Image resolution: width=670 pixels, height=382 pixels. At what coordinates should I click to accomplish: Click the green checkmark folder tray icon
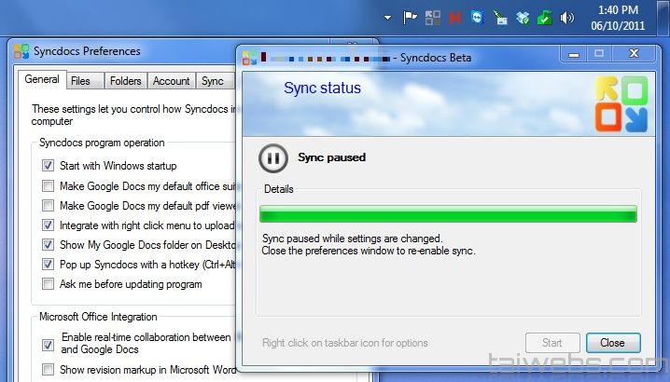[545, 18]
